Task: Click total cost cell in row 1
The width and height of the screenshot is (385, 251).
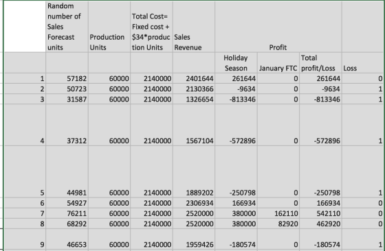Action: pos(151,78)
